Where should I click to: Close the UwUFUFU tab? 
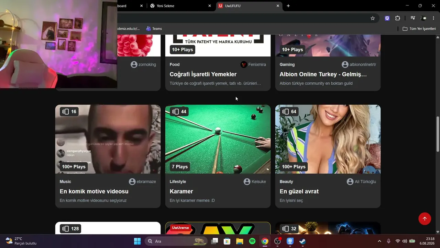click(278, 6)
